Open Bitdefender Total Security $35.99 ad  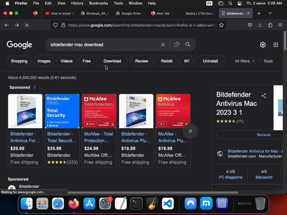(62, 130)
